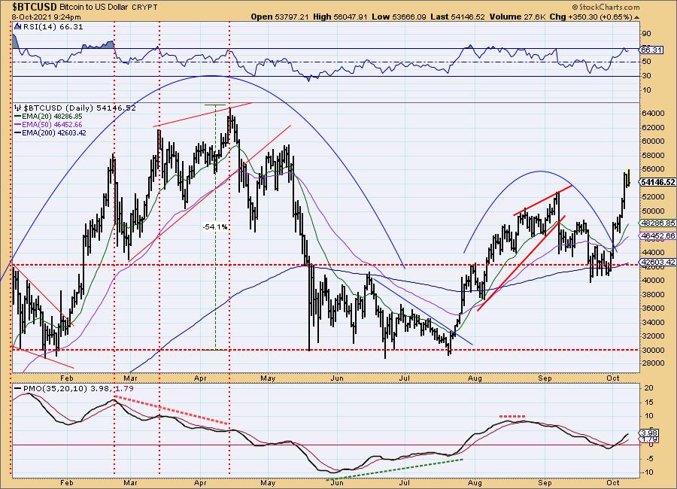Screen dimensions: 677x489
Task: Click the 52000 price axis label
Action: pyautogui.click(x=653, y=197)
